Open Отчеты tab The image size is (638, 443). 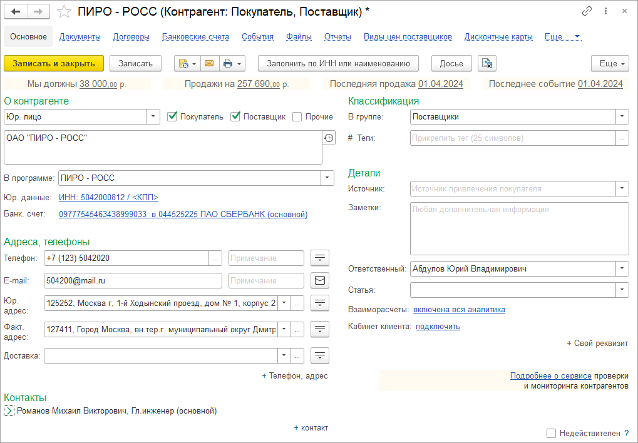pyautogui.click(x=337, y=37)
